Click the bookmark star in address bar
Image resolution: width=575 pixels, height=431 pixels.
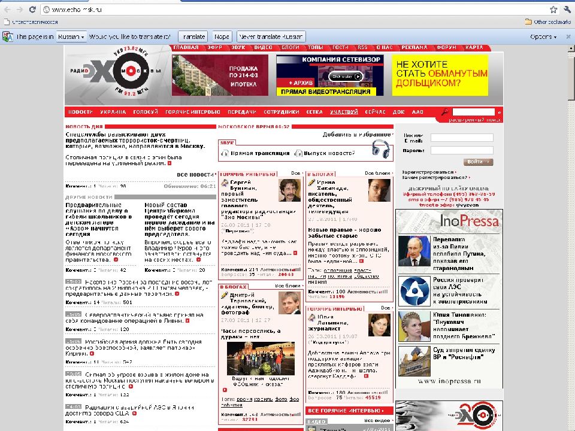pyautogui.click(x=553, y=10)
